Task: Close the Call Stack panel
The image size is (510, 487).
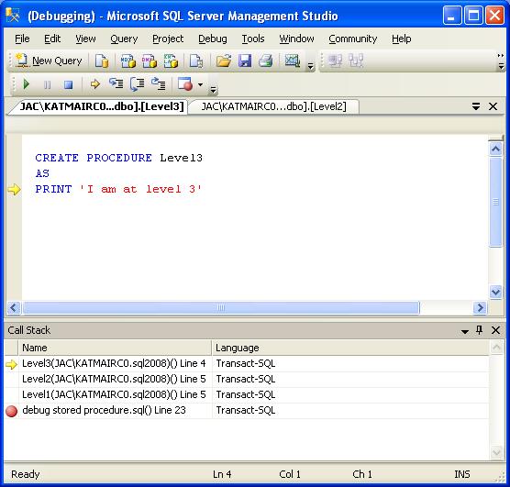Action: (495, 330)
